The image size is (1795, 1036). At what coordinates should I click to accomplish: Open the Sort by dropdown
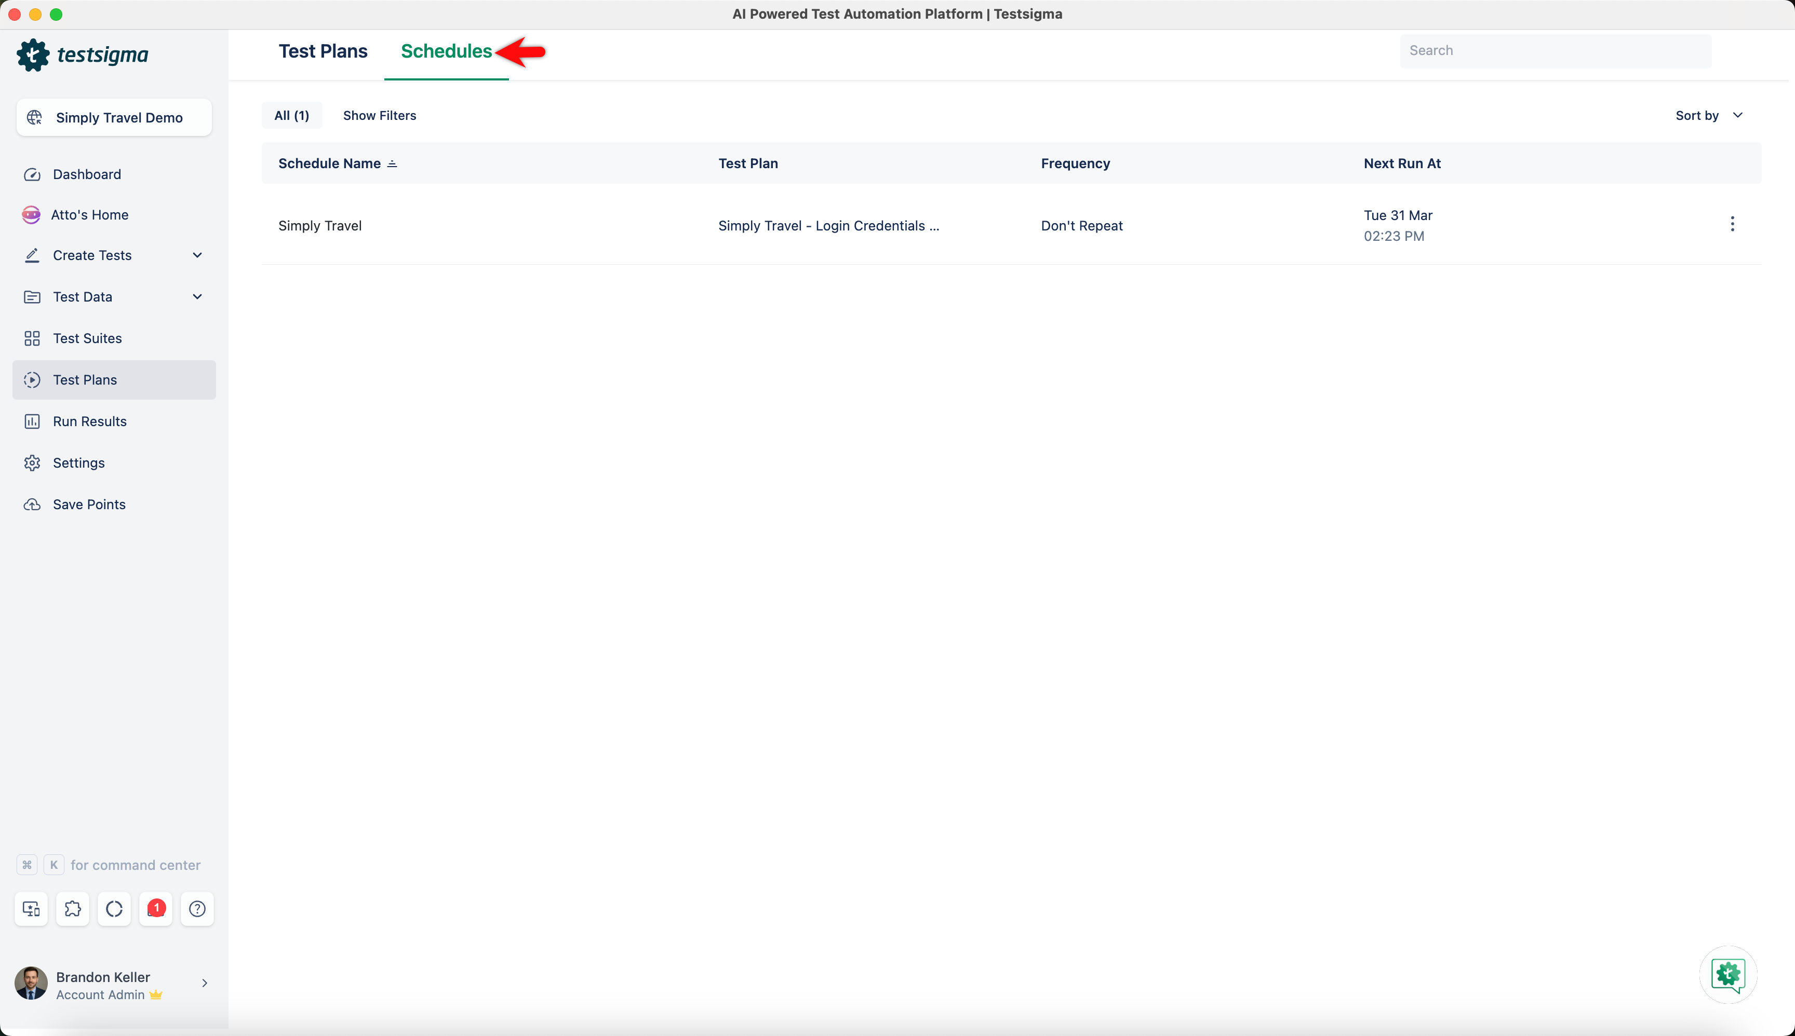(1709, 115)
